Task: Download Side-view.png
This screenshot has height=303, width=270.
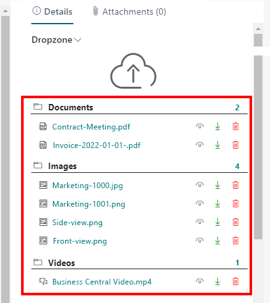Action: pos(218,222)
